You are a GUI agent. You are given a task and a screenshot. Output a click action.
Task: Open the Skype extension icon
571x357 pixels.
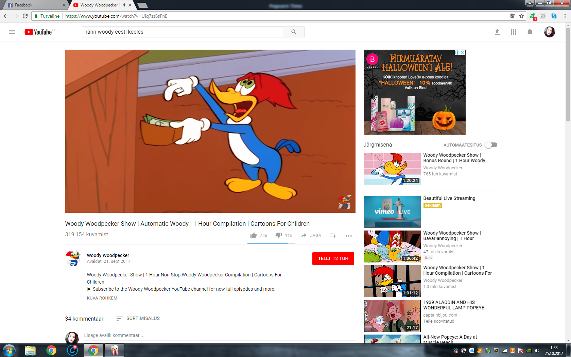click(x=554, y=16)
